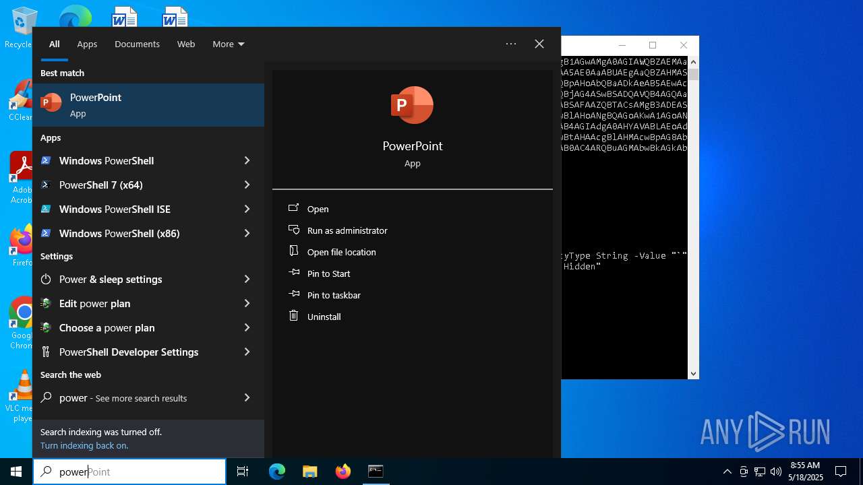Image resolution: width=863 pixels, height=485 pixels.
Task: Expand Windows PowerShell ISE result arrow
Action: [x=247, y=209]
